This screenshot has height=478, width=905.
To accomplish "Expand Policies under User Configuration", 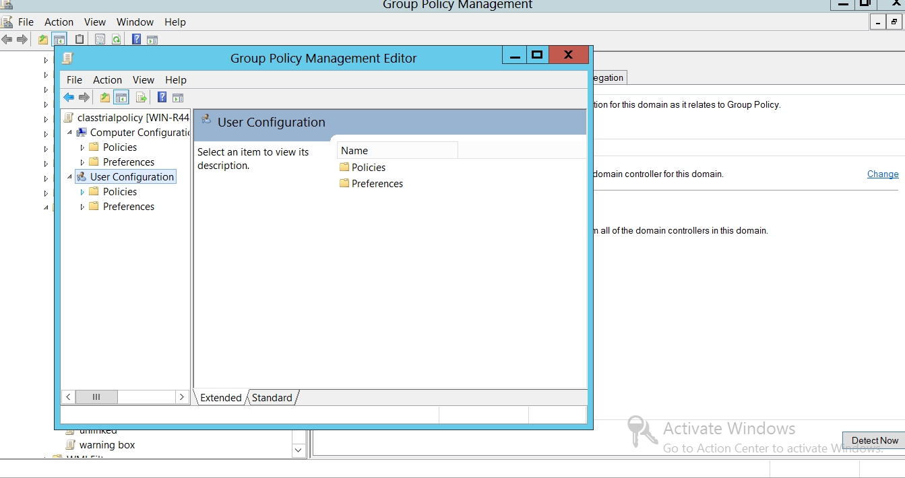I will coord(83,192).
